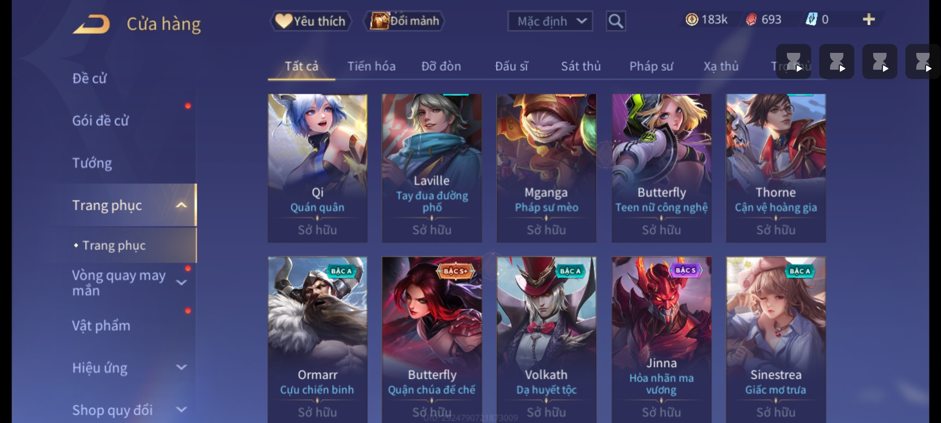This screenshot has width=941, height=423.
Task: Expand Vòng quay may mắn section
Action: [182, 282]
